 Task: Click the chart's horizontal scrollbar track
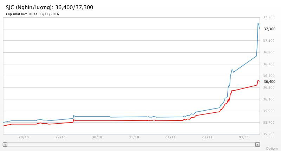(131, 144)
